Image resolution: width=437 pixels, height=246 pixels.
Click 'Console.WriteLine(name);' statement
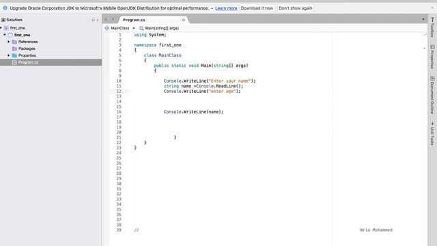(193, 112)
